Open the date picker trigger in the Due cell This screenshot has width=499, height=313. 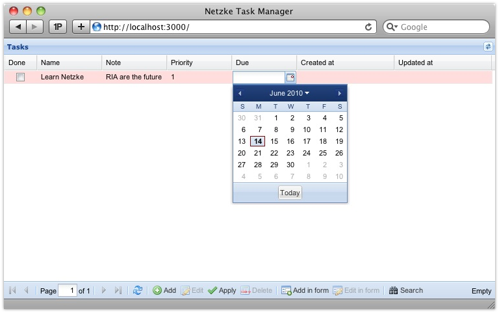click(x=290, y=77)
